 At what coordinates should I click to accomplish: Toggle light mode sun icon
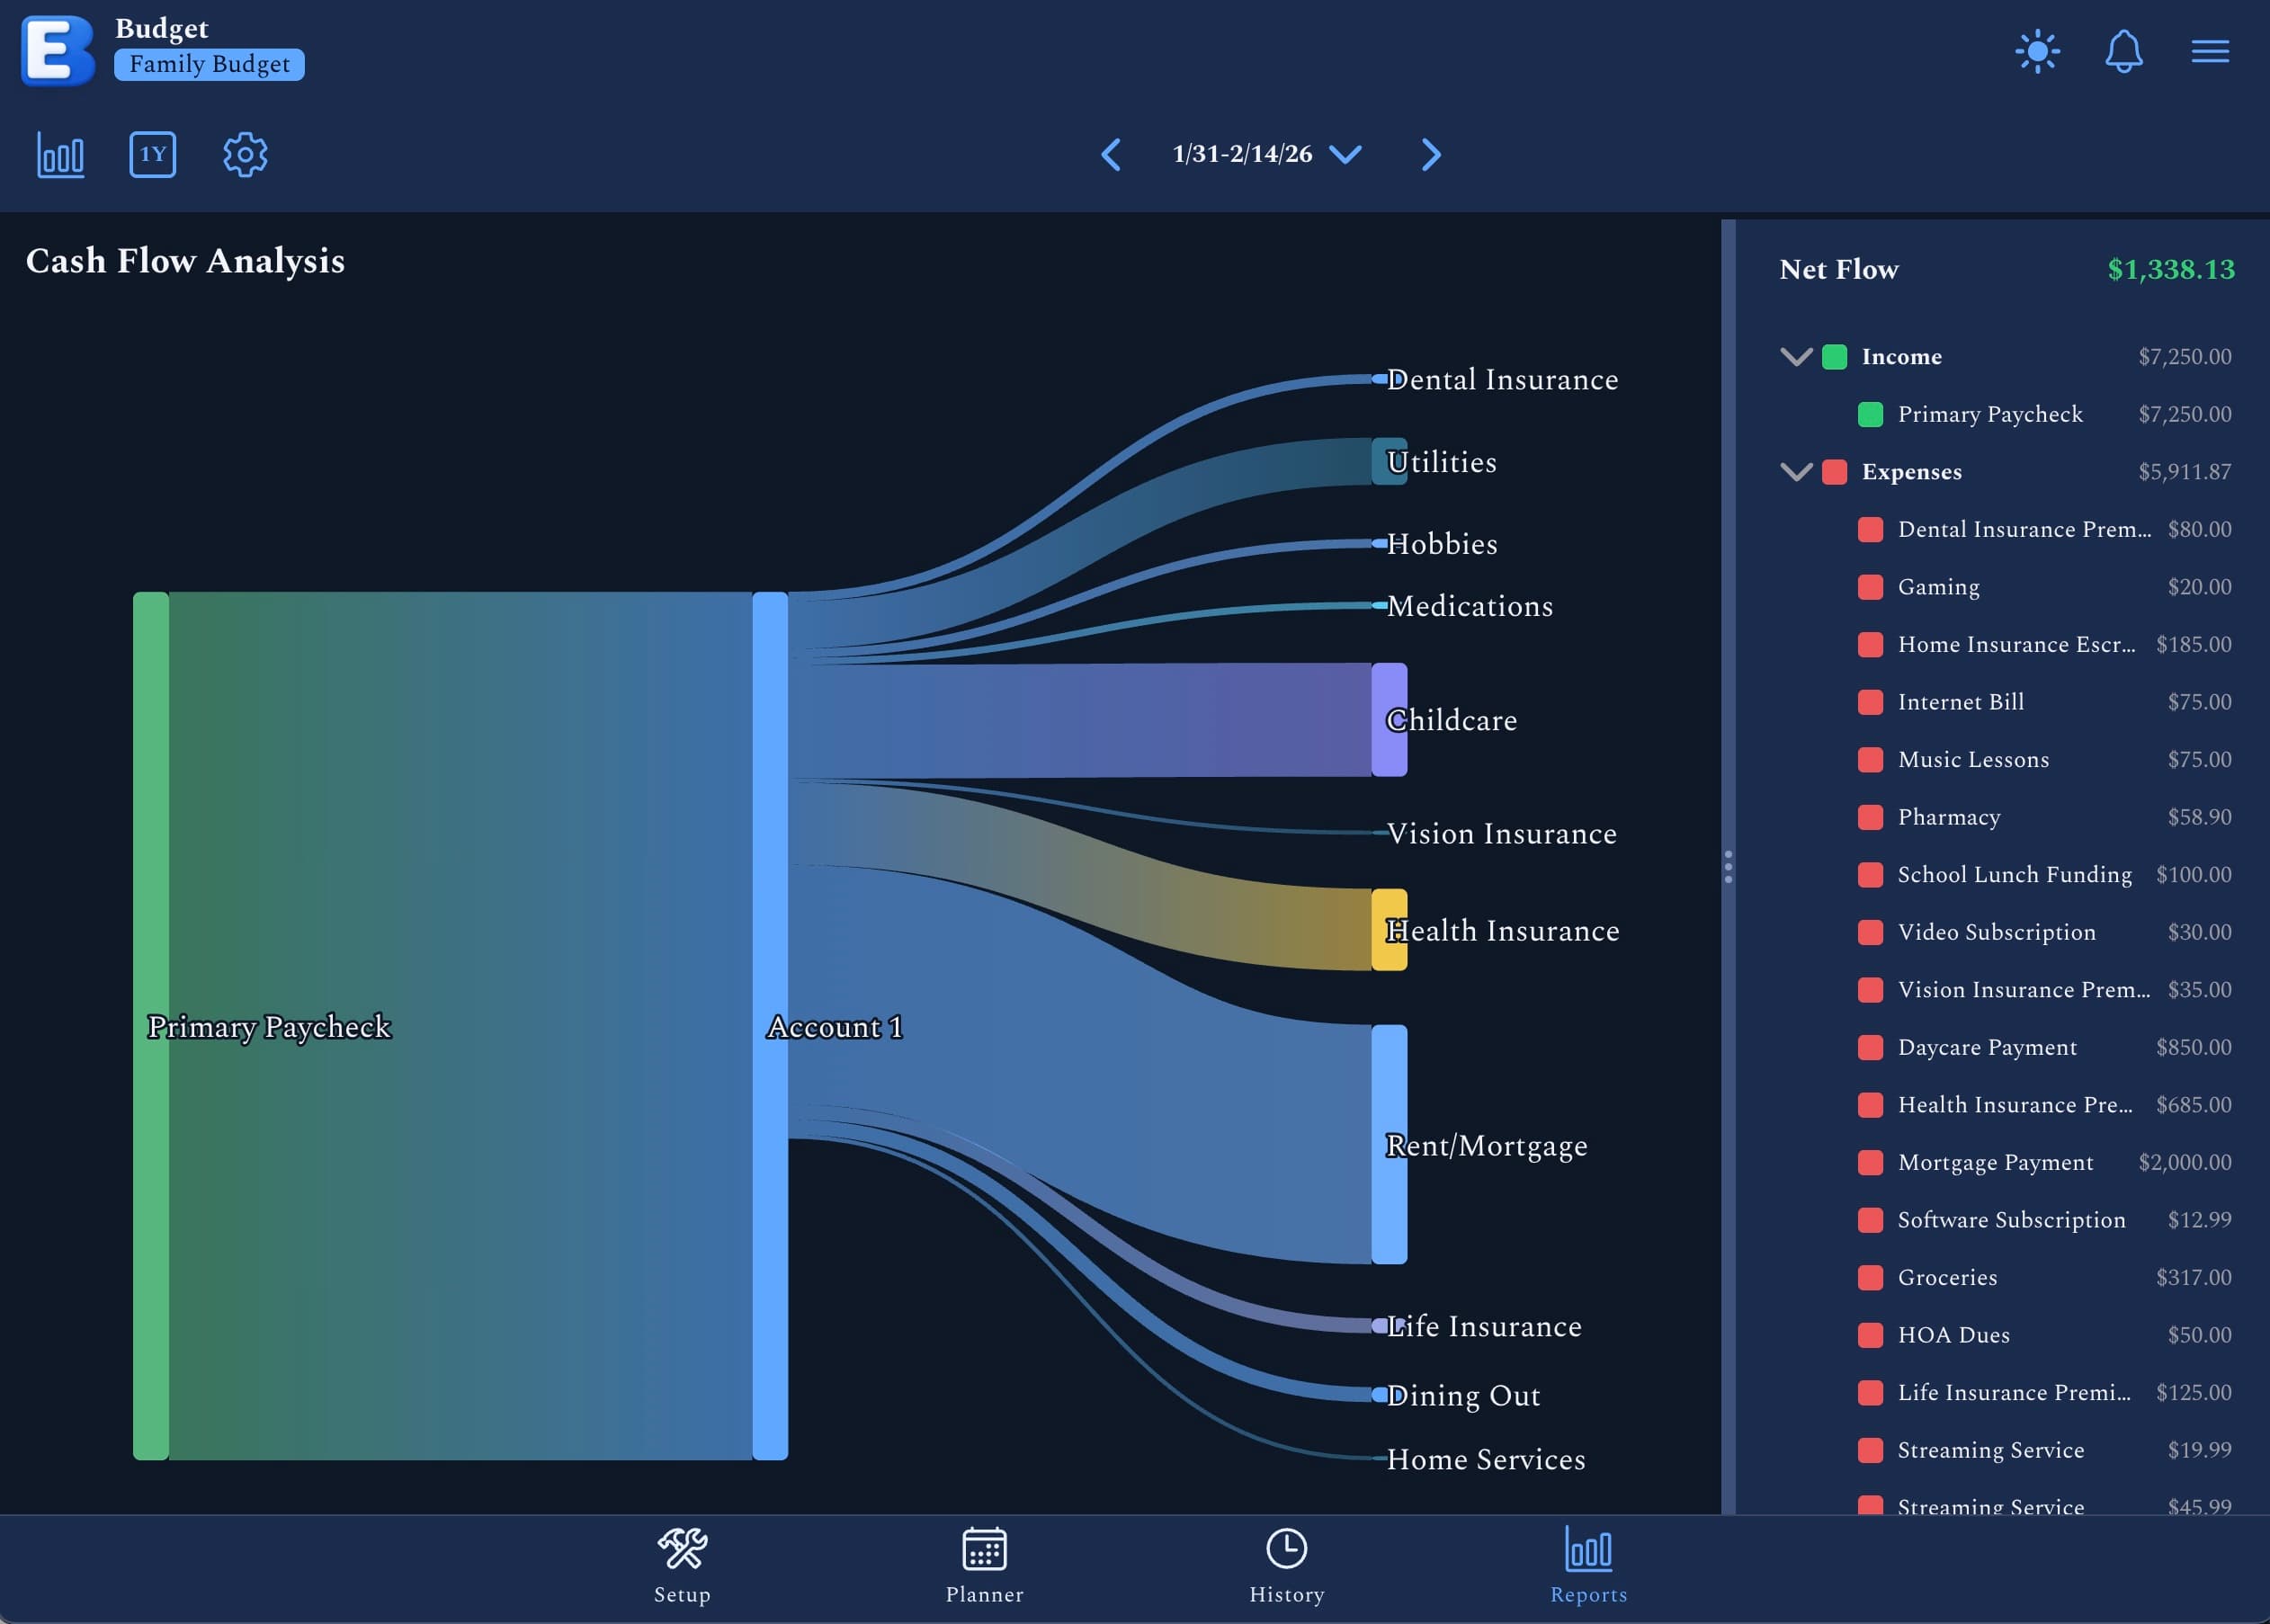point(2037,51)
